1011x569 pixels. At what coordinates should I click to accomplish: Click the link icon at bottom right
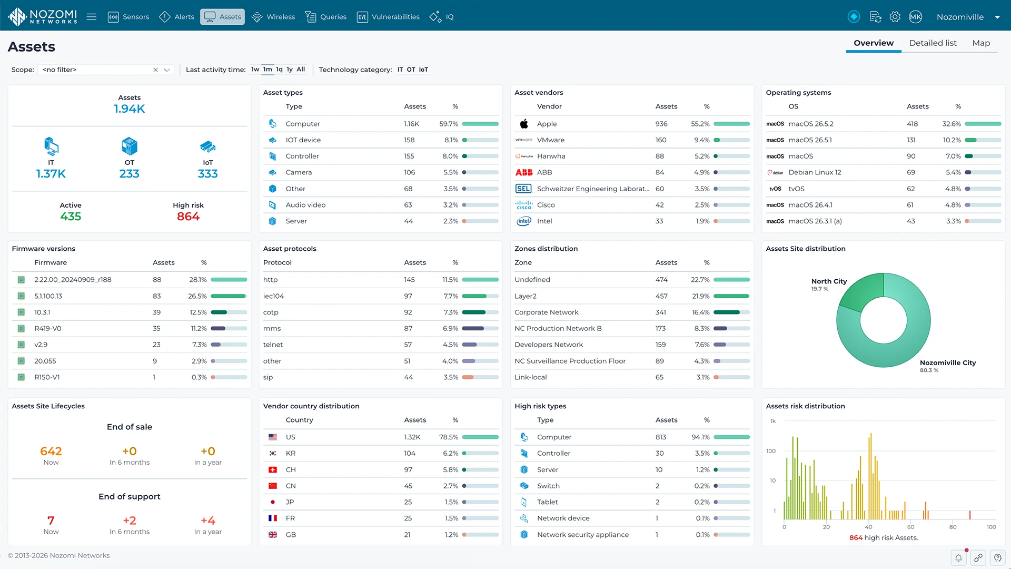tap(978, 557)
